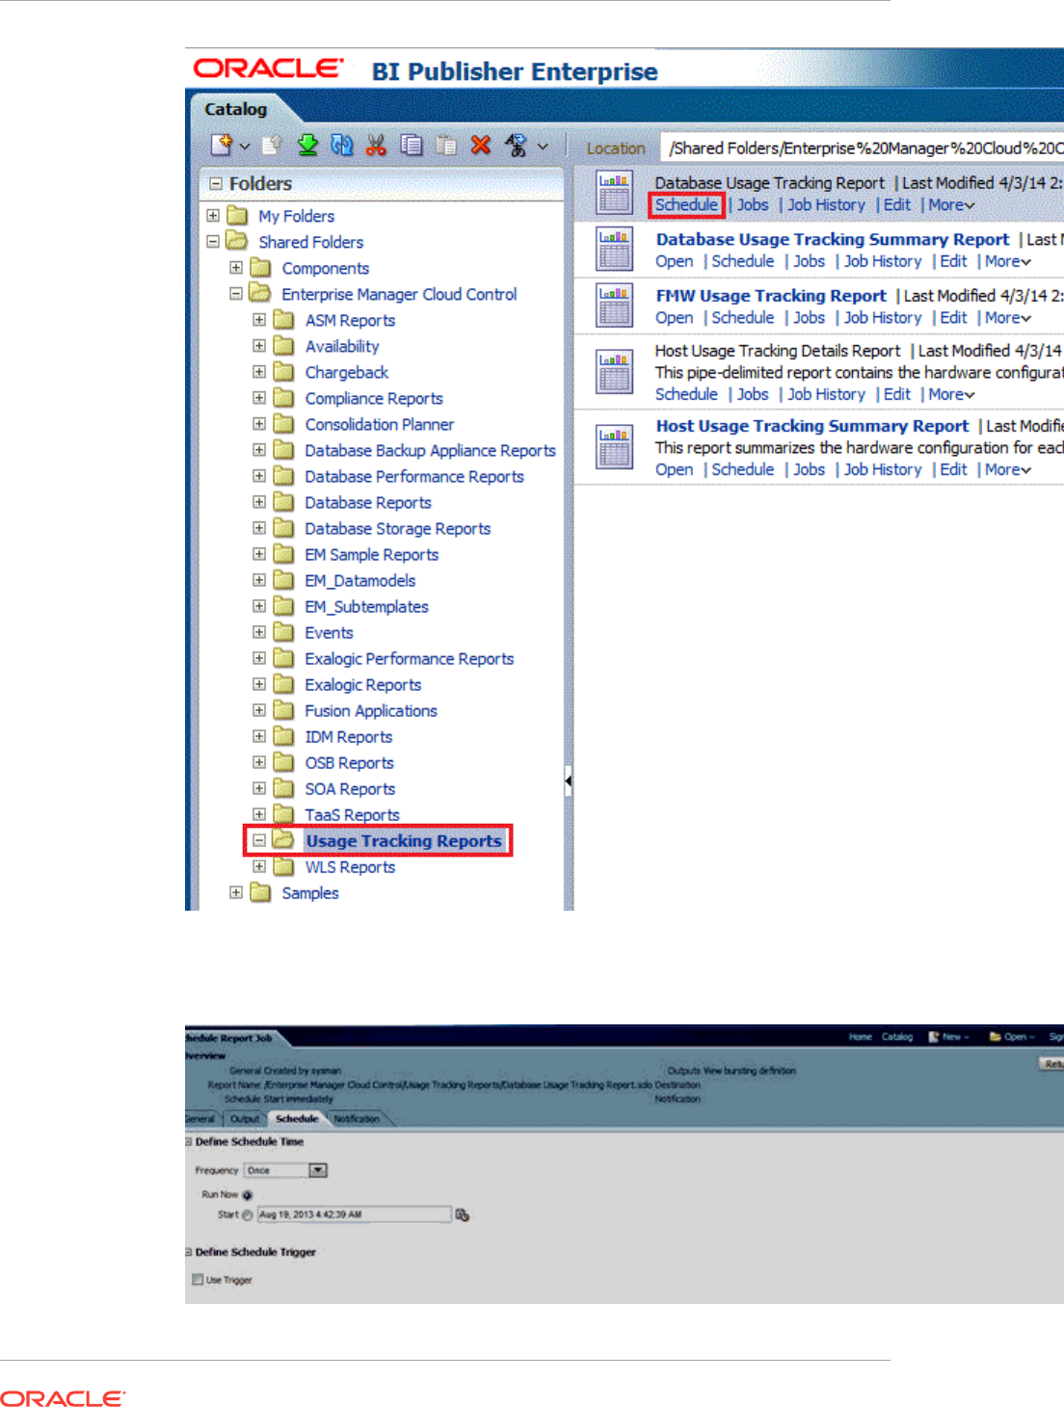1064x1407 pixels.
Task: Open Database Usage Tracking Summary Report link
Action: click(833, 239)
